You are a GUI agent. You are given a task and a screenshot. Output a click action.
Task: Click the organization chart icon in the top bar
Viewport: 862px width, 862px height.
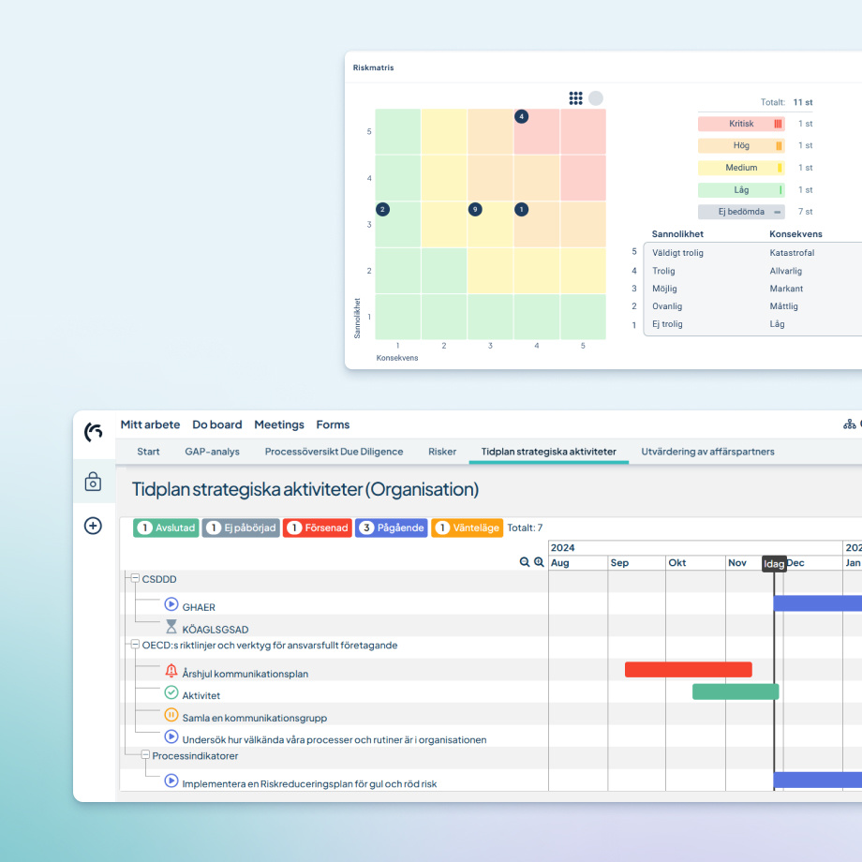click(849, 424)
